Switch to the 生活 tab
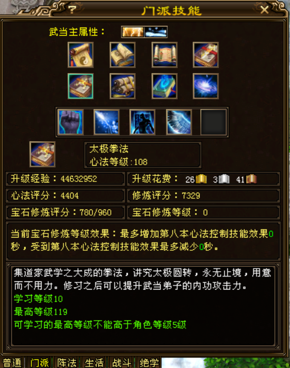The width and height of the screenshot is (290, 368). [x=94, y=363]
